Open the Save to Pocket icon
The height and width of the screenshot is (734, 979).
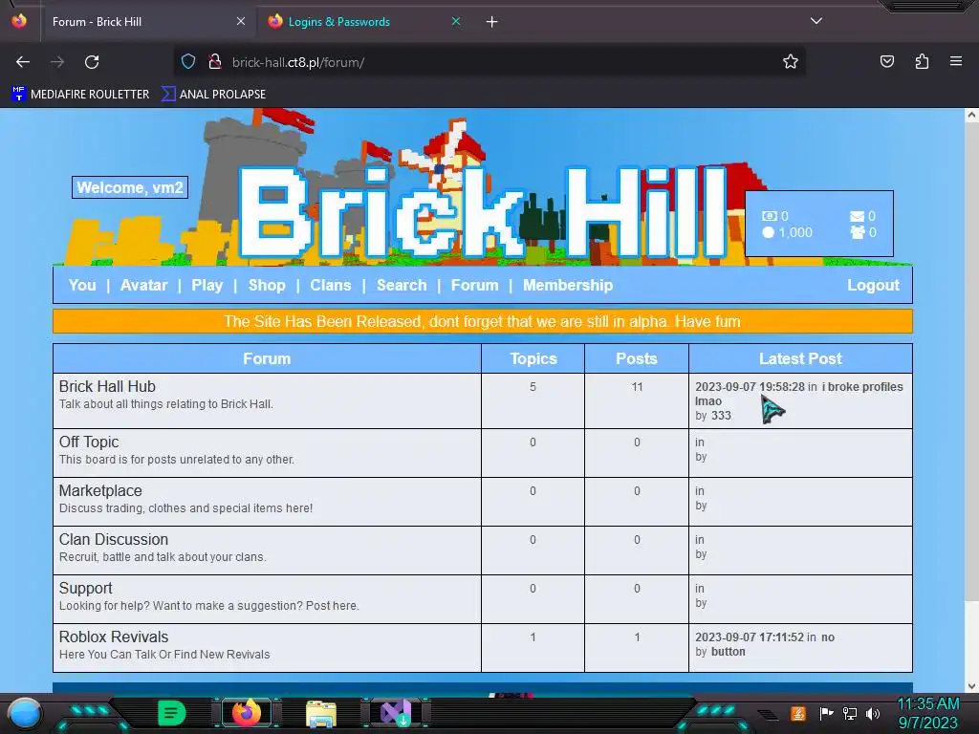[886, 61]
